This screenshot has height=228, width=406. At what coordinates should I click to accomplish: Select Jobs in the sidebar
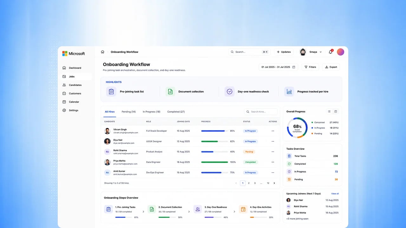(76, 76)
